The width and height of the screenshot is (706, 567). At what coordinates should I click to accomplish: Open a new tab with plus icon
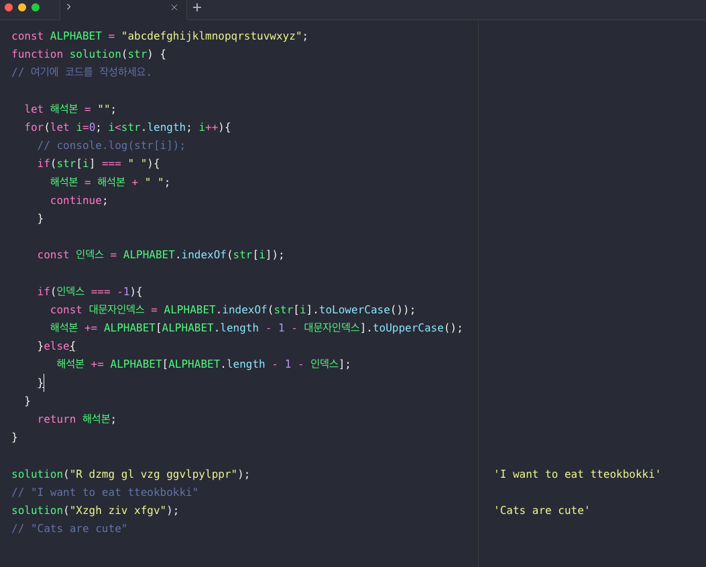pos(196,7)
